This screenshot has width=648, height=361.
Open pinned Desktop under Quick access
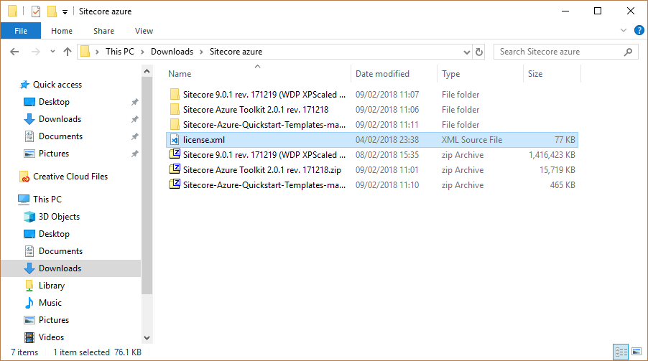coord(54,102)
